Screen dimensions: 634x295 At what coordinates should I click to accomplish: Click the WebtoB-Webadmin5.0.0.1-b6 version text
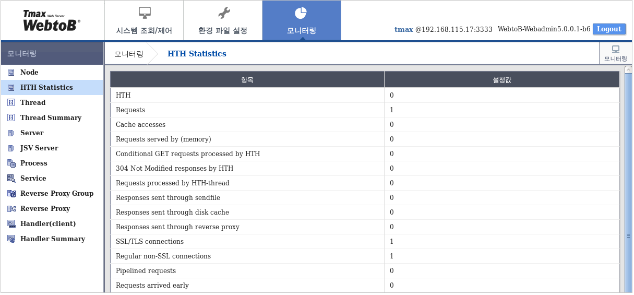coord(544,29)
